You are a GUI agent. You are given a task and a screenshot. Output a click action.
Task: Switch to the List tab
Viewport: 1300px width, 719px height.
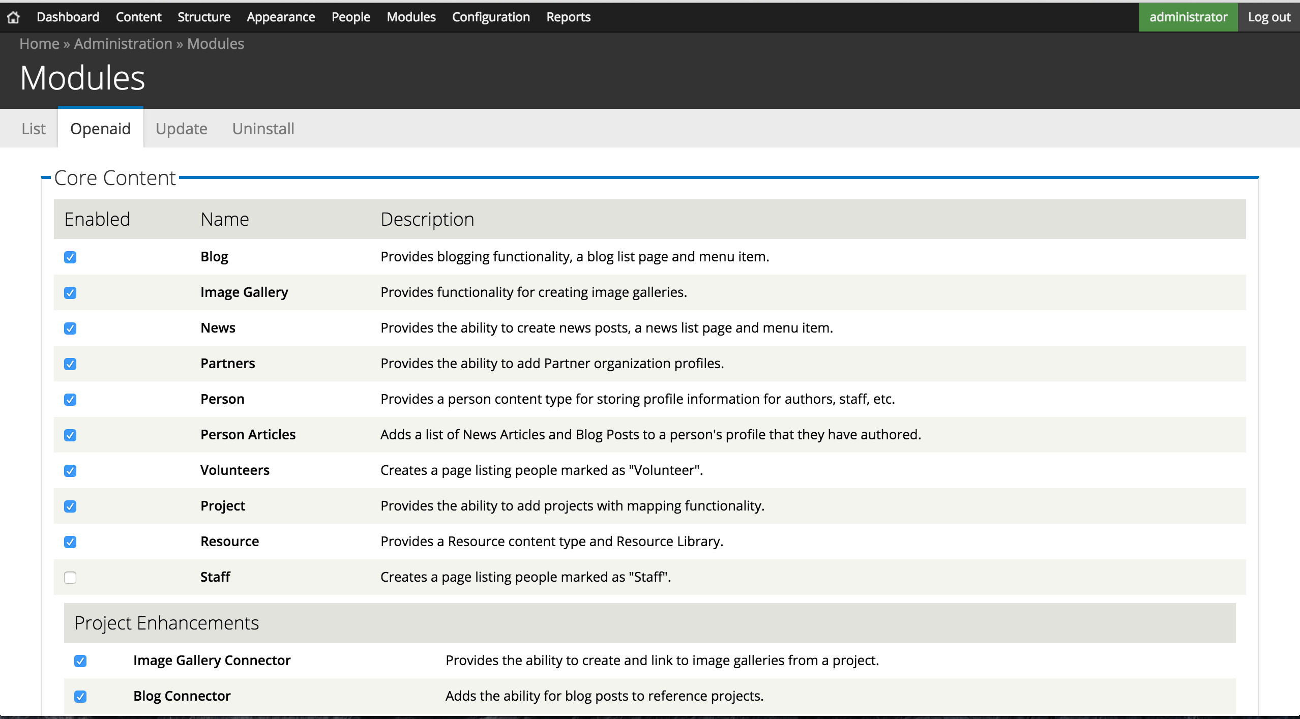click(33, 129)
